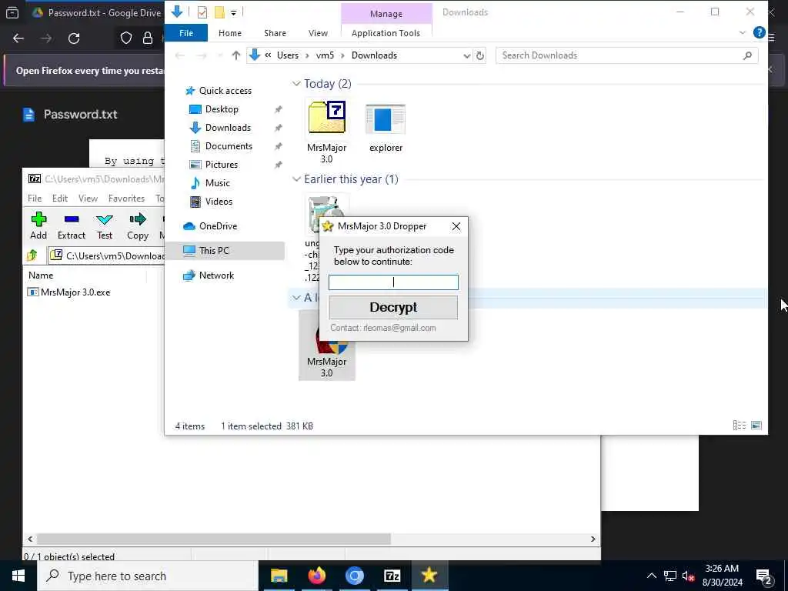Click the 7-Zip horizontal scrollbar
This screenshot has width=788, height=591.
click(214, 539)
